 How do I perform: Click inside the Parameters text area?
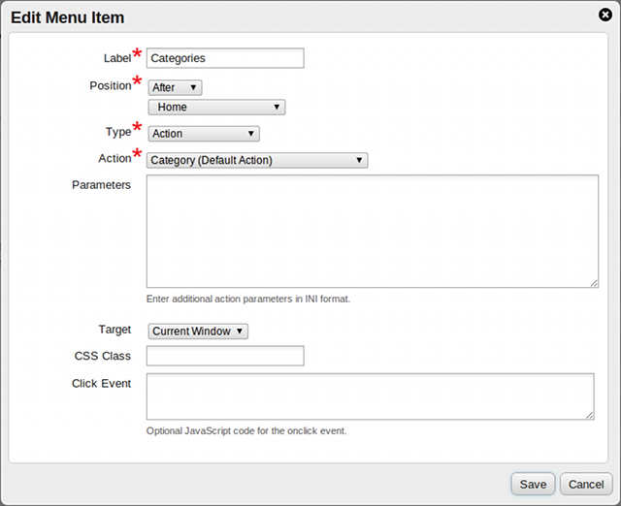[x=372, y=231]
